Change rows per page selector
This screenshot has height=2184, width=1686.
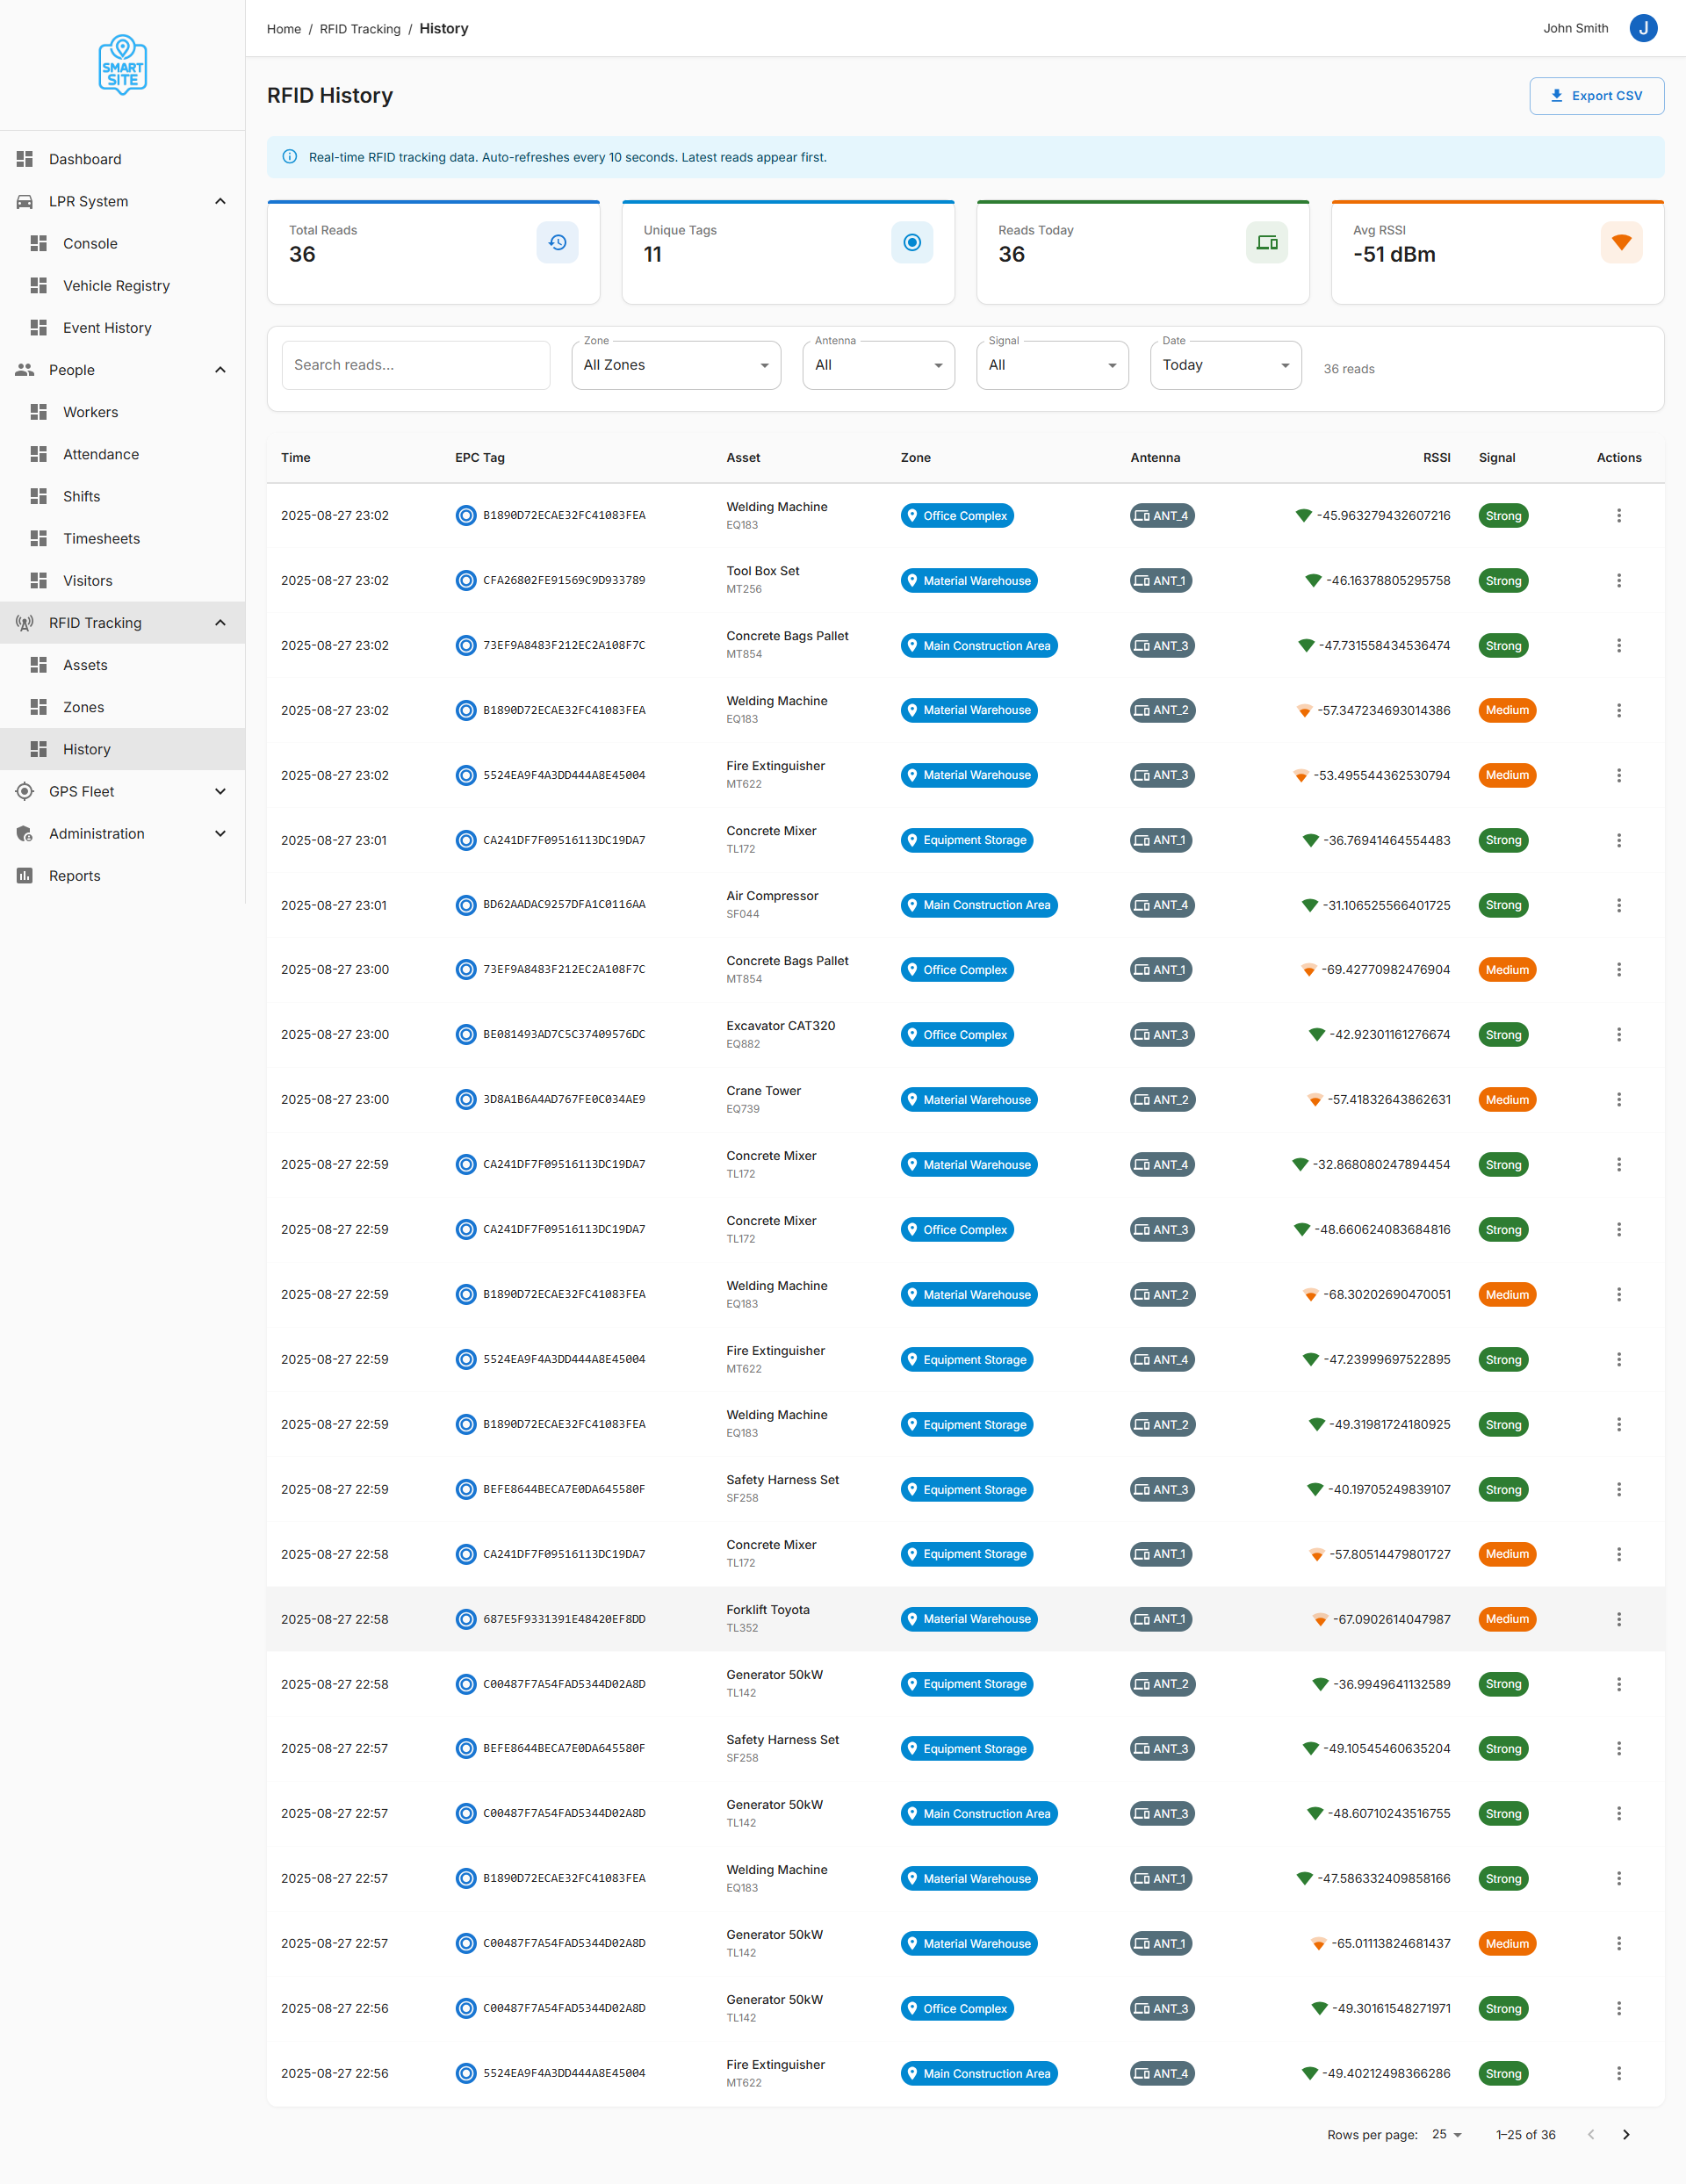(1446, 2134)
